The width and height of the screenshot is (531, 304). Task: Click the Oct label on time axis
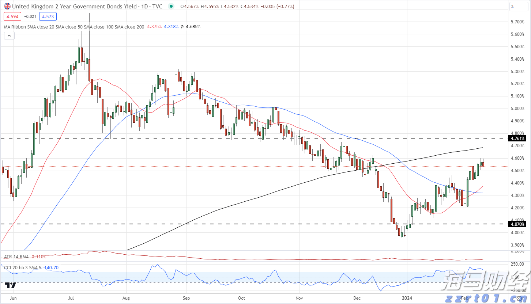coord(241,298)
